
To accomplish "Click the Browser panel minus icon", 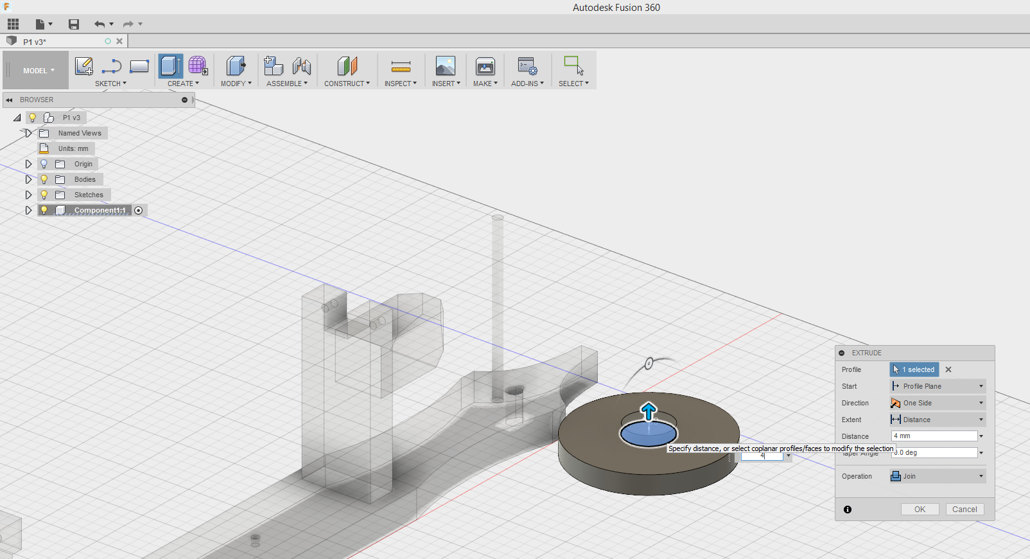I will (184, 100).
